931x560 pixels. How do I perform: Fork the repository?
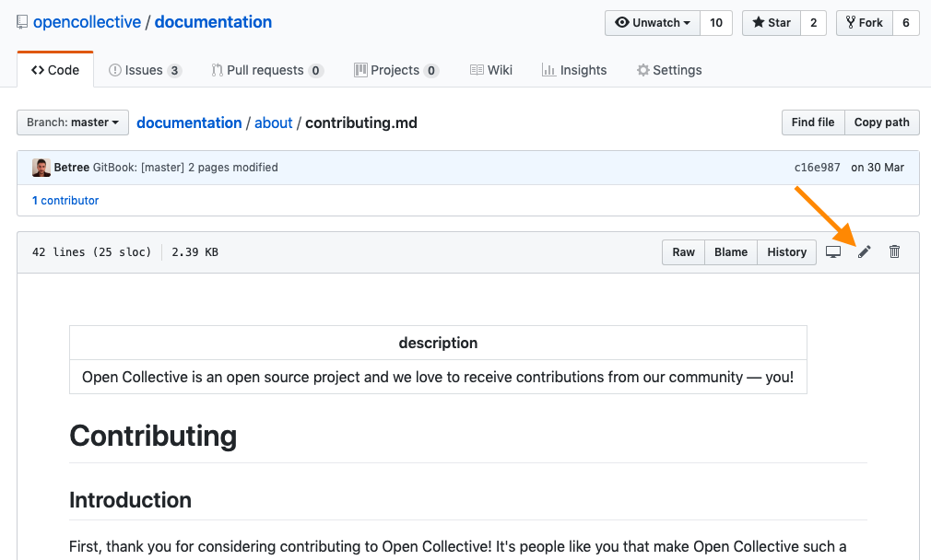click(x=865, y=22)
